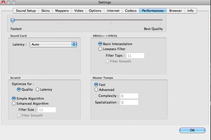Go to the Video tab
The image size is (211, 140).
tap(79, 11)
